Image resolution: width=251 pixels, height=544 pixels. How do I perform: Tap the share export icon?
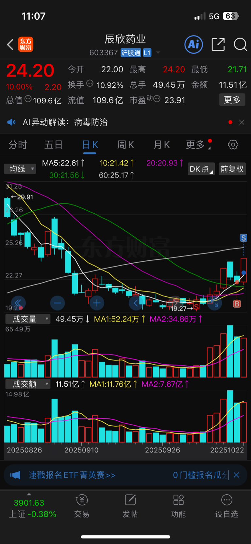pos(218,44)
